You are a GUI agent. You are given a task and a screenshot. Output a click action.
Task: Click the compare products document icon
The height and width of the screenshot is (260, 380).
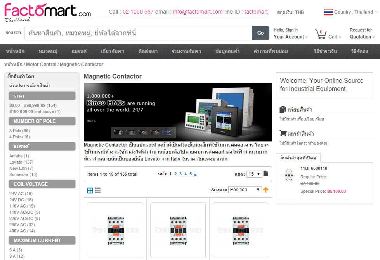tap(283, 110)
